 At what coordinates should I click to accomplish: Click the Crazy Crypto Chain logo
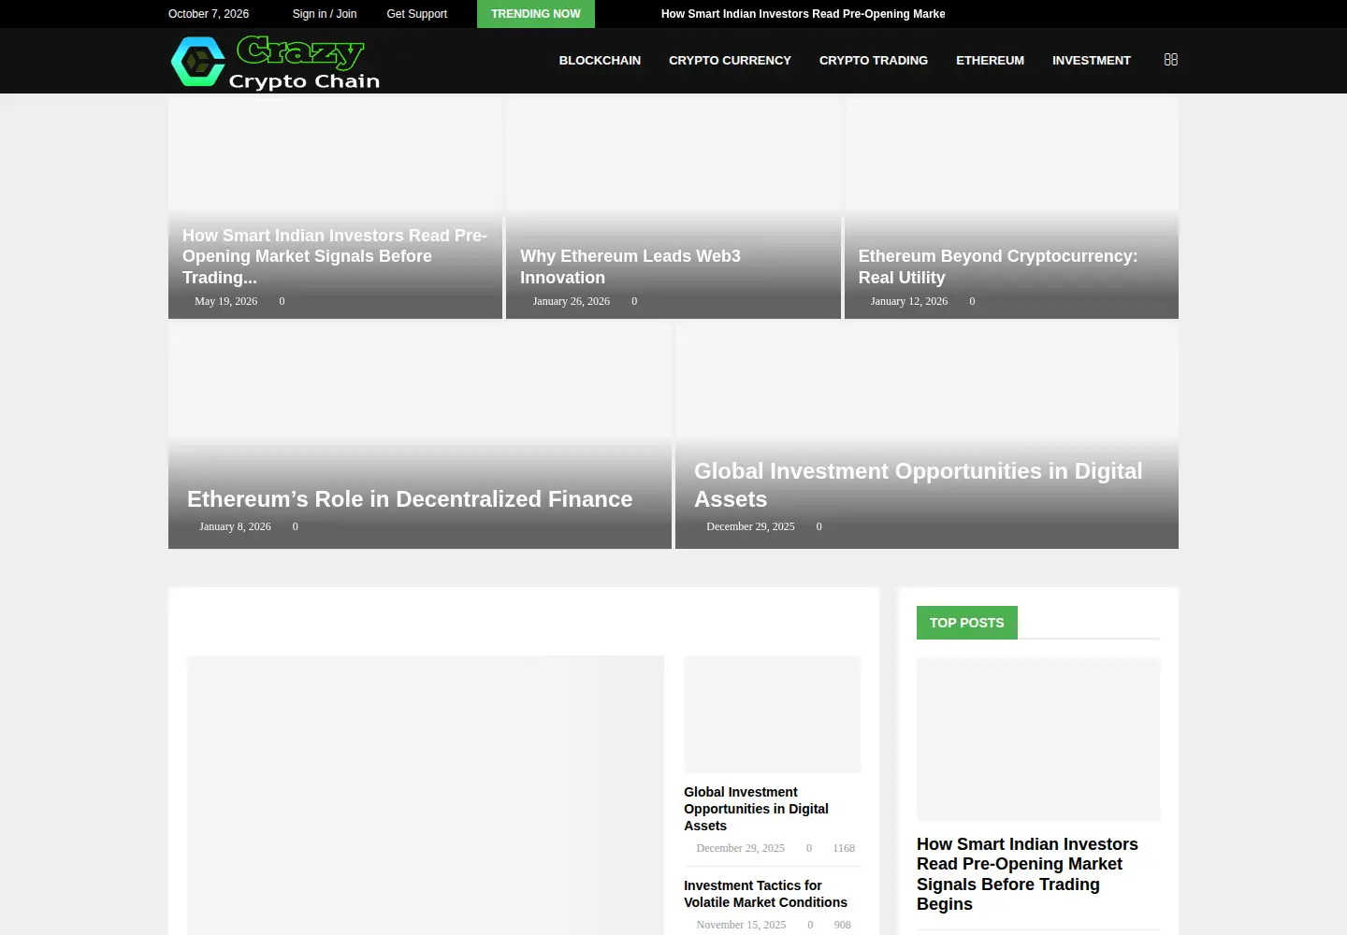click(276, 62)
